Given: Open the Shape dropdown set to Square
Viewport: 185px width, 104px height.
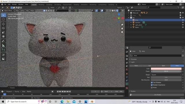Looking at the screenshot, I should [166, 75].
